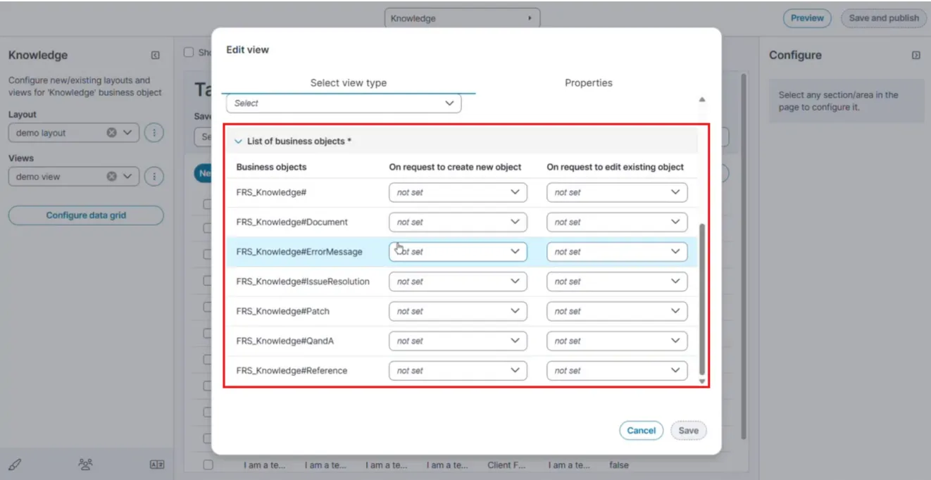Viewport: 931px width, 480px height.
Task: Collapse the Configure right panel
Action: (x=916, y=55)
